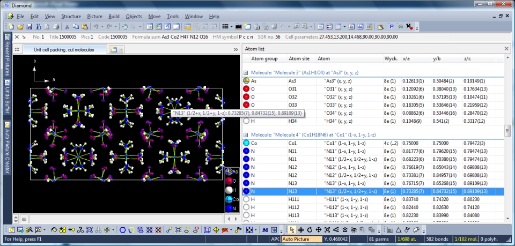The image size is (515, 246).
Task: Open the new picture dropdown arrow beside tab
Action: 121,49
